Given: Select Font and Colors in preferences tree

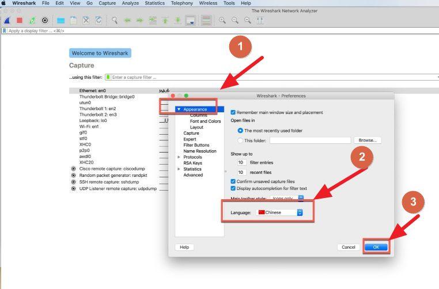Looking at the screenshot, I should coord(205,121).
